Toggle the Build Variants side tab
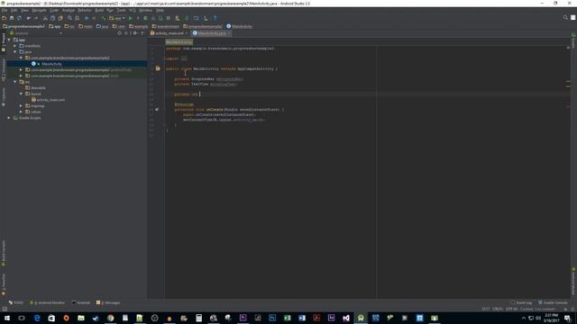 [4, 253]
